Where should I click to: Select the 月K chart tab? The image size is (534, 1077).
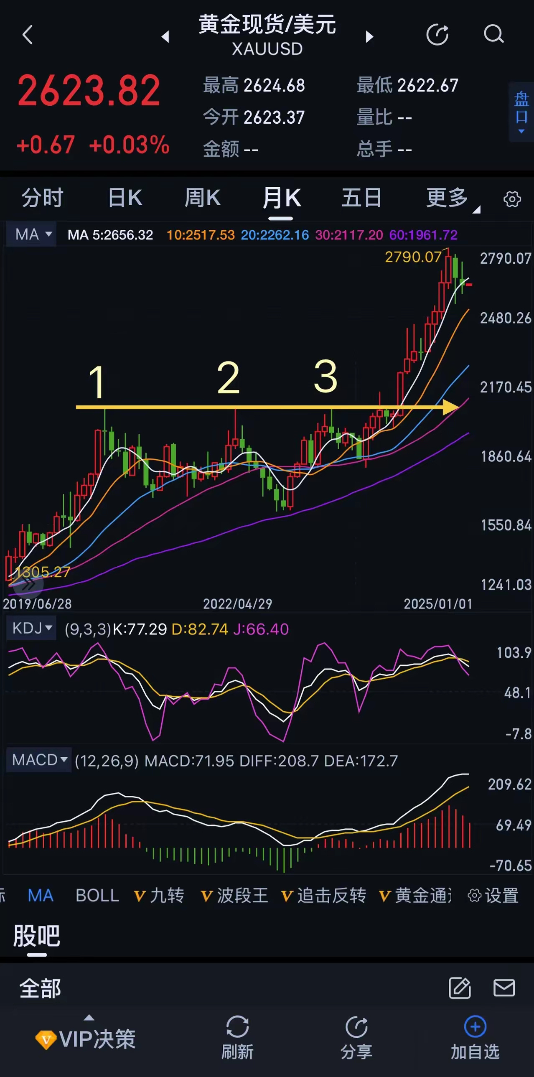(x=281, y=198)
